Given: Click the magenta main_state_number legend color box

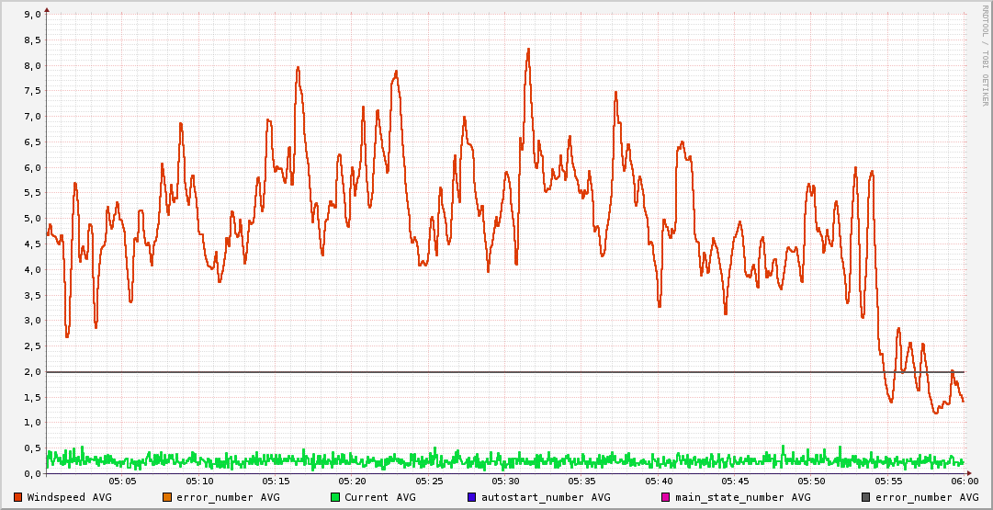Looking at the screenshot, I should (x=666, y=497).
